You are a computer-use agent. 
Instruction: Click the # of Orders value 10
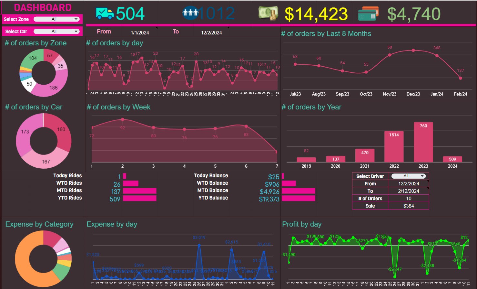point(409,198)
